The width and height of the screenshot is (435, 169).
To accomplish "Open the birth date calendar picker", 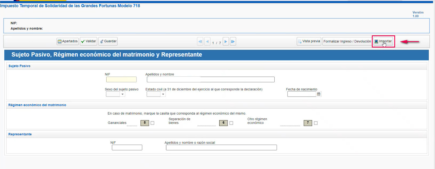I will [319, 94].
